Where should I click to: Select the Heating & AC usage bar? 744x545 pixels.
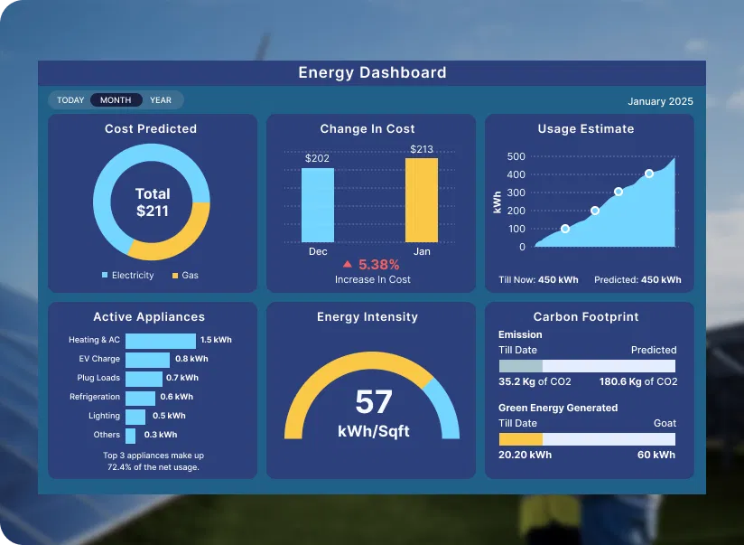coord(160,341)
